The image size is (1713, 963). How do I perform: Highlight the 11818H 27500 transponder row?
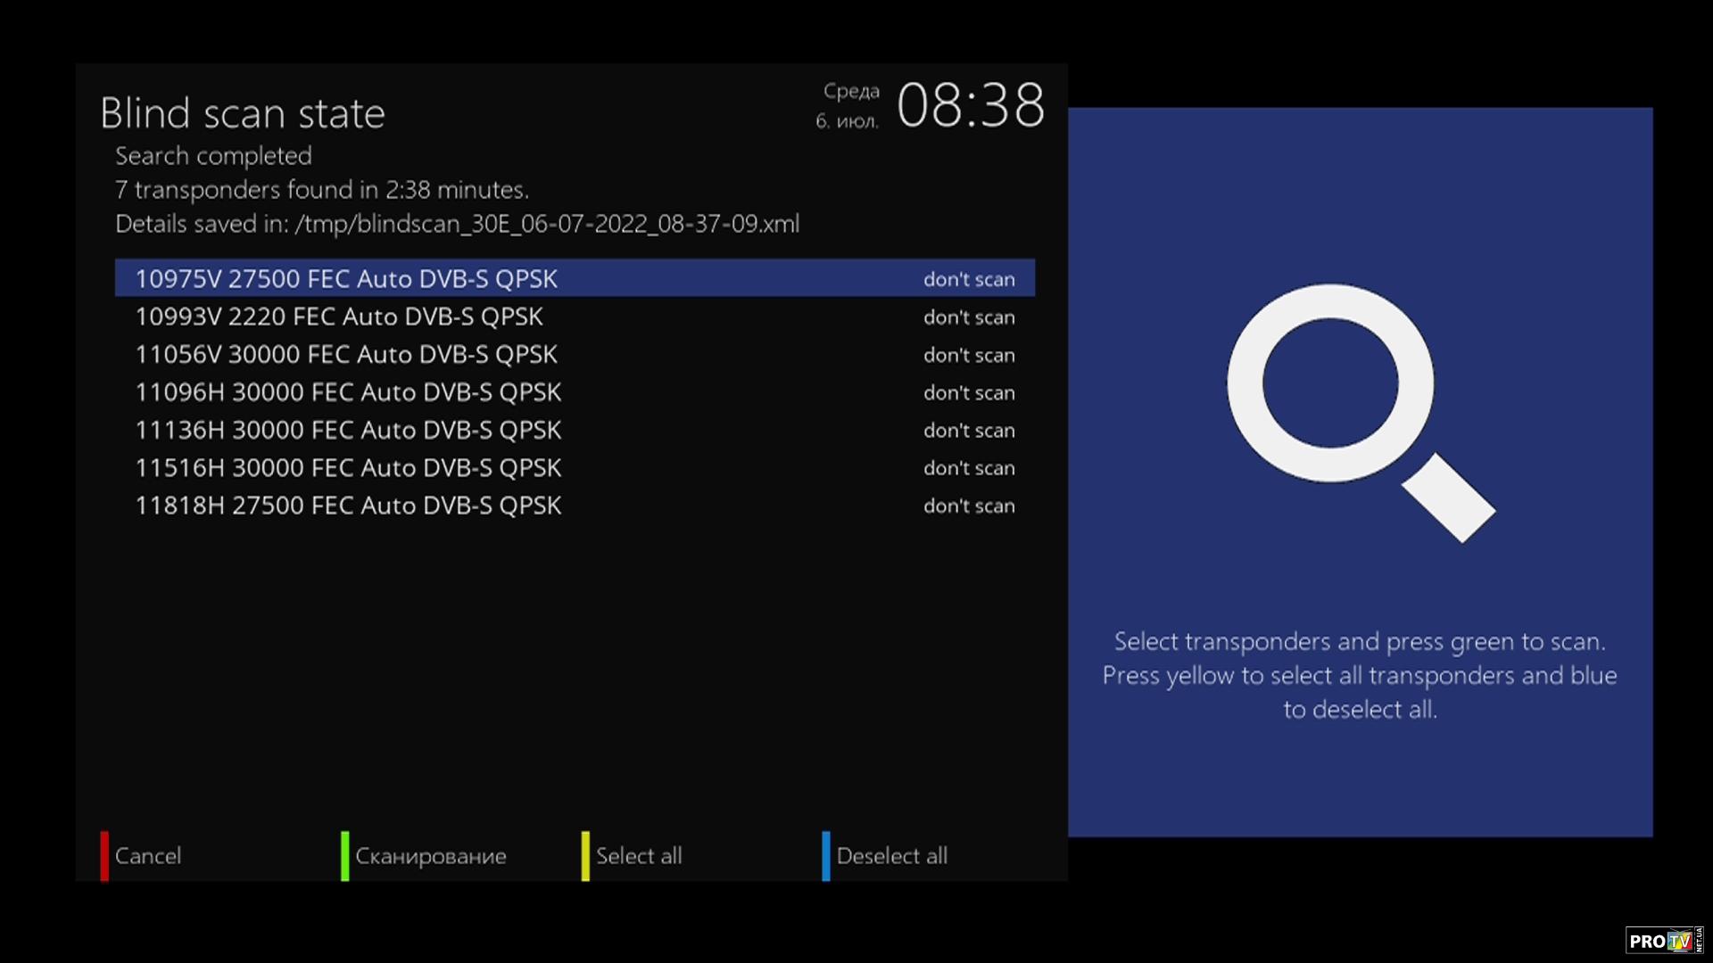575,506
